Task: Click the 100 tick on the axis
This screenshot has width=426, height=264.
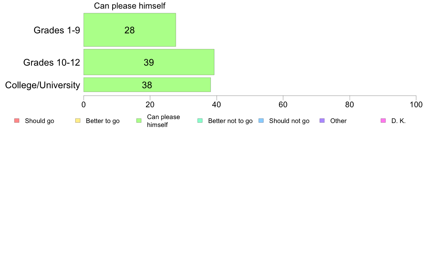Action: click(416, 105)
